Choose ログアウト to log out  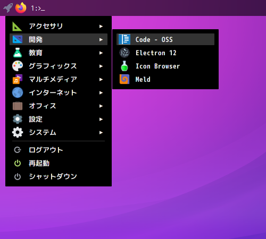(59, 150)
